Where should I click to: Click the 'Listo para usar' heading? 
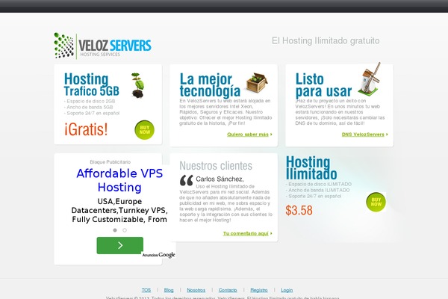click(323, 85)
